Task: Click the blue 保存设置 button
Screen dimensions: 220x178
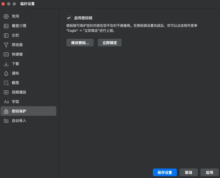Action: pos(165,172)
